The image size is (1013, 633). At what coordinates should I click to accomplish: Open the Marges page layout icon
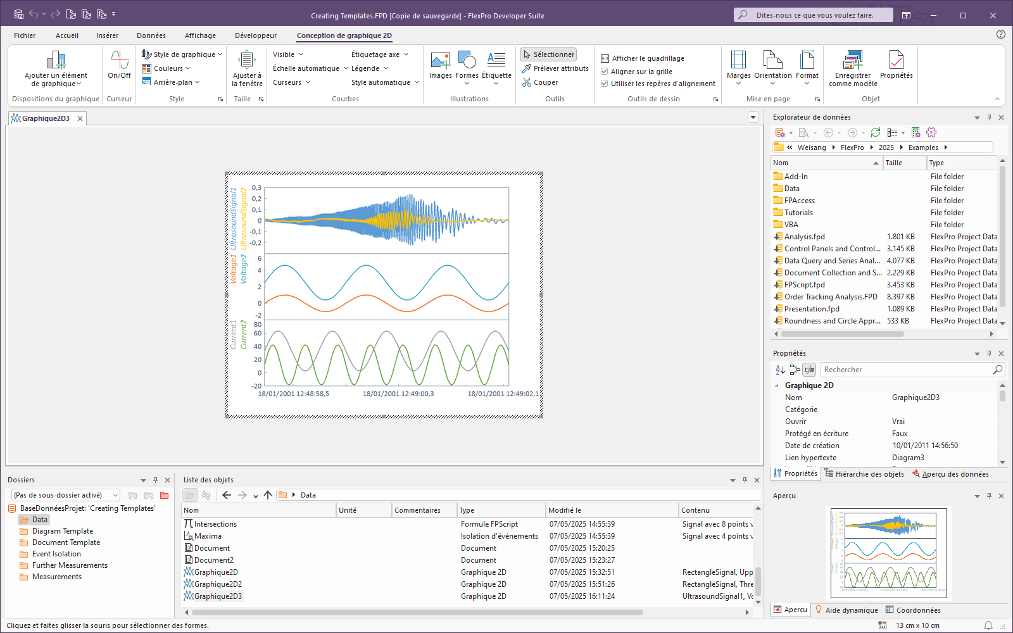(738, 61)
